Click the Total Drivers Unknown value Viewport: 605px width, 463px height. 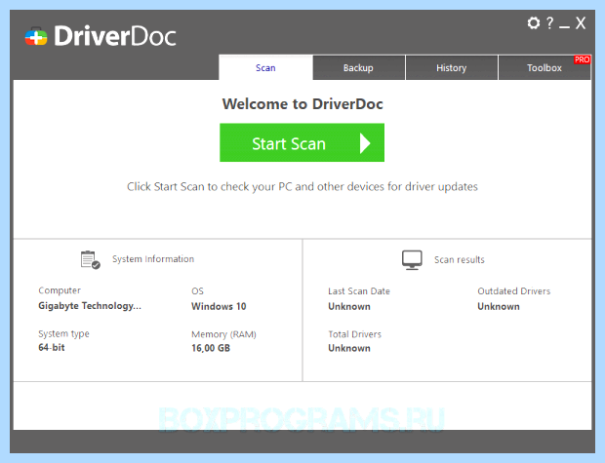click(x=349, y=348)
